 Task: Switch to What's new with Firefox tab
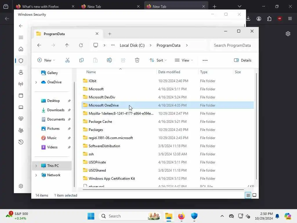(x=45, y=6)
